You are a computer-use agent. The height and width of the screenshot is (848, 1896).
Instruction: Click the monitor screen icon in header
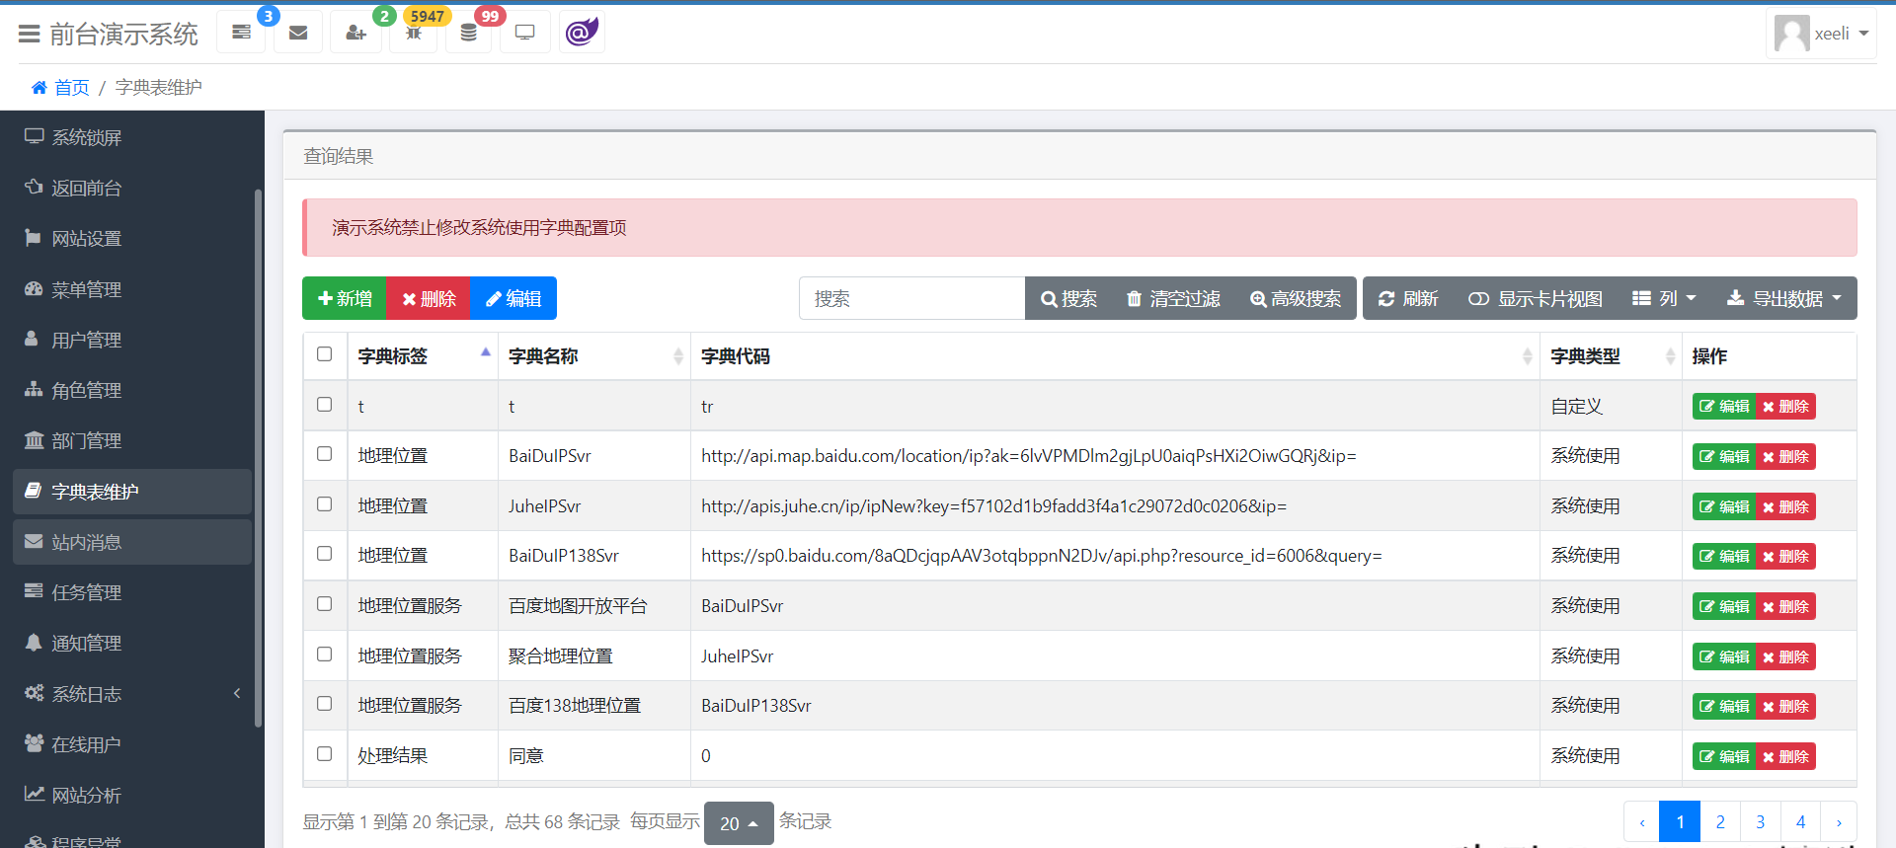coord(525,33)
